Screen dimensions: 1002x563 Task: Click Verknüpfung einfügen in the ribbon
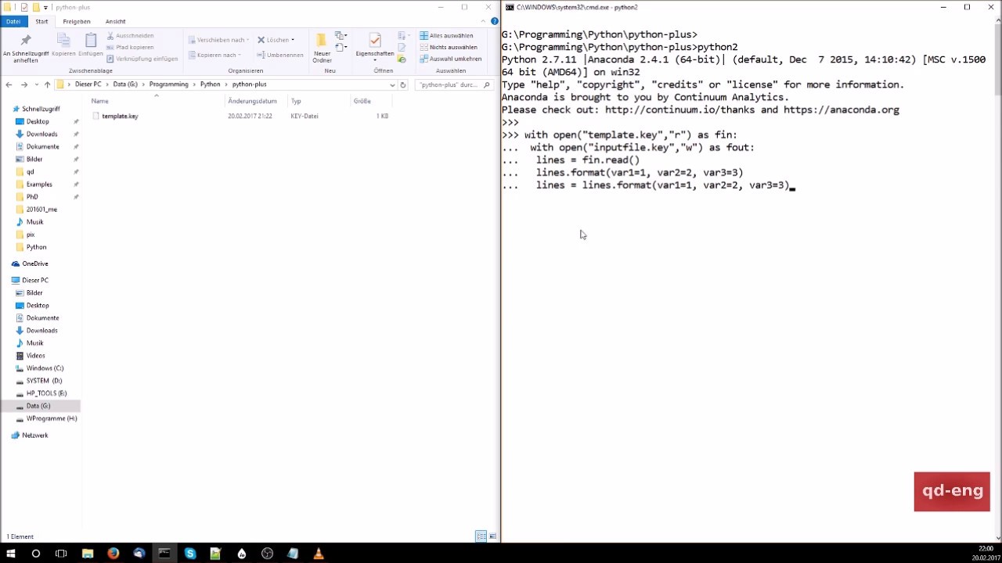(142, 59)
